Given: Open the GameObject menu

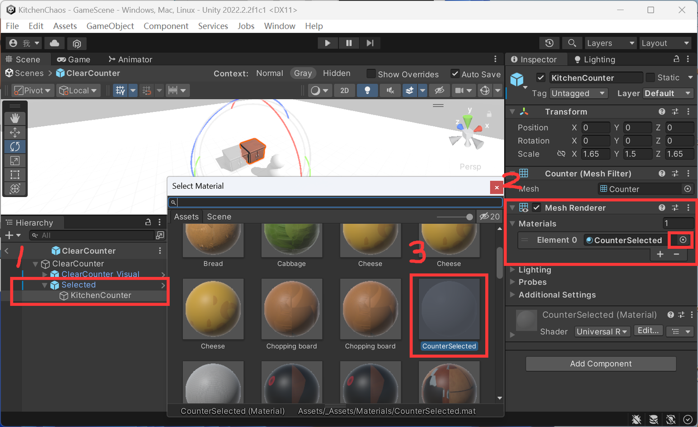Looking at the screenshot, I should [x=110, y=26].
